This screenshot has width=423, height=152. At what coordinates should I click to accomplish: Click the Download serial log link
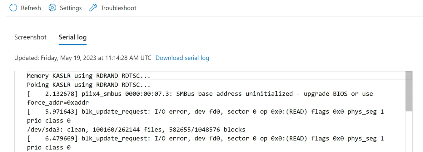pyautogui.click(x=182, y=58)
